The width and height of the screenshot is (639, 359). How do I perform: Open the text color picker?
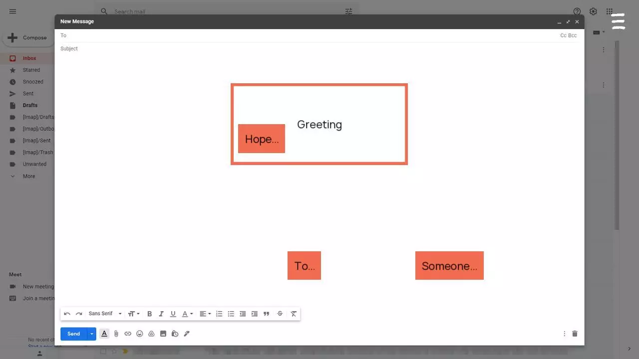(187, 314)
